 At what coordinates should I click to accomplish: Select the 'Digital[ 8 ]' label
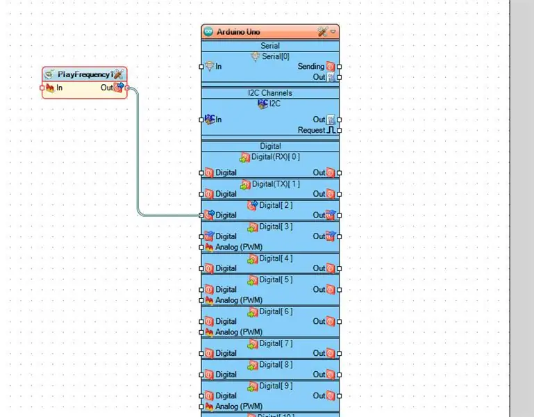(276, 365)
